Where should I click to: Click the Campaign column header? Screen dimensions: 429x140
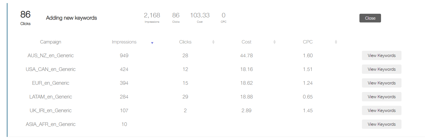[x=51, y=42]
